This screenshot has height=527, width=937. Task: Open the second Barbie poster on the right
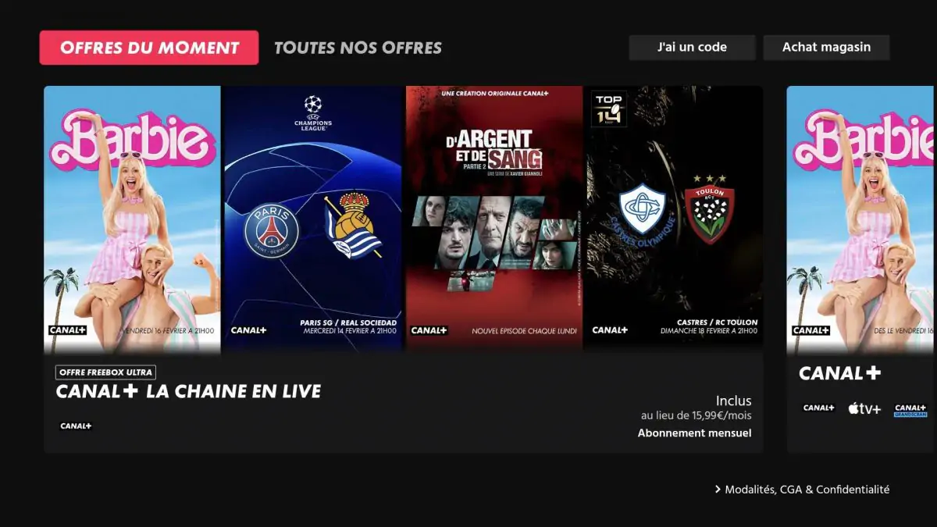(x=860, y=218)
